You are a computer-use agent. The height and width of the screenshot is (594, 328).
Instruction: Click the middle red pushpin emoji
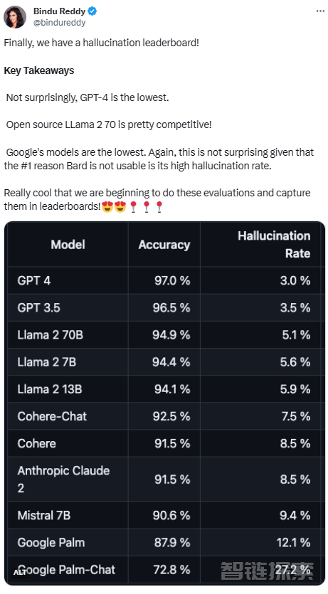pyautogui.click(x=146, y=206)
